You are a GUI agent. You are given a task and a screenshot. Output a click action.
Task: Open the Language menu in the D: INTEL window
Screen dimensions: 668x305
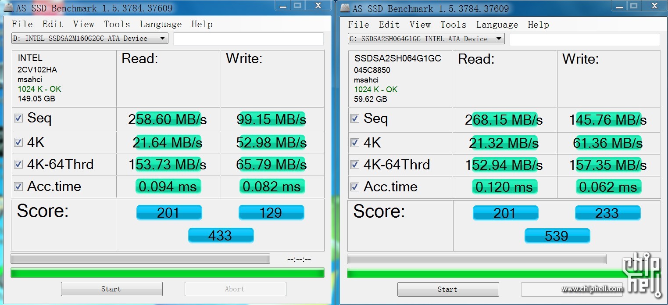(161, 25)
